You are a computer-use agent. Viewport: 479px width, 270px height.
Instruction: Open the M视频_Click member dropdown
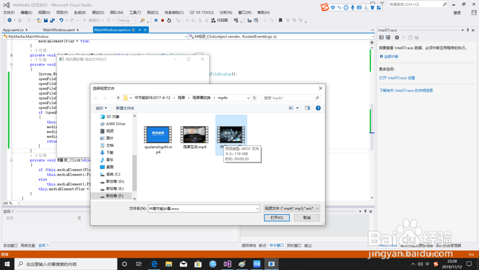click(x=281, y=36)
